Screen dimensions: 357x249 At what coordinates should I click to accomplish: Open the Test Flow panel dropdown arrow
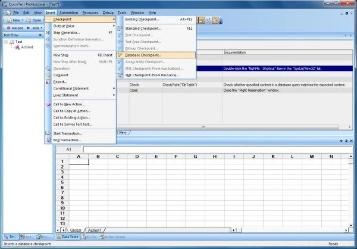tap(40, 35)
